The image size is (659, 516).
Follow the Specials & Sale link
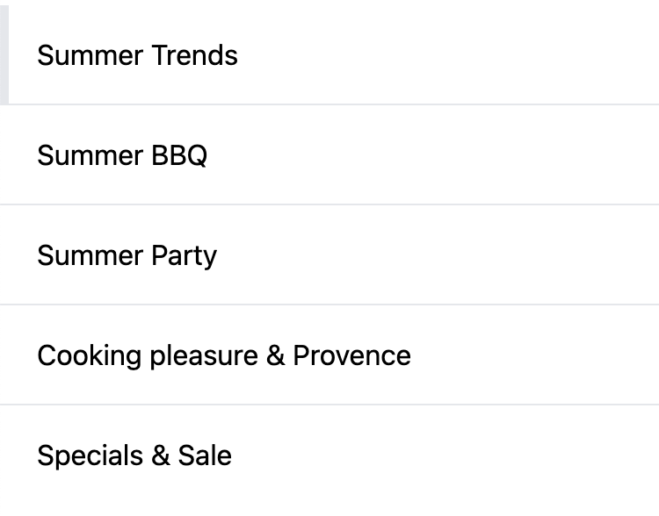(134, 455)
